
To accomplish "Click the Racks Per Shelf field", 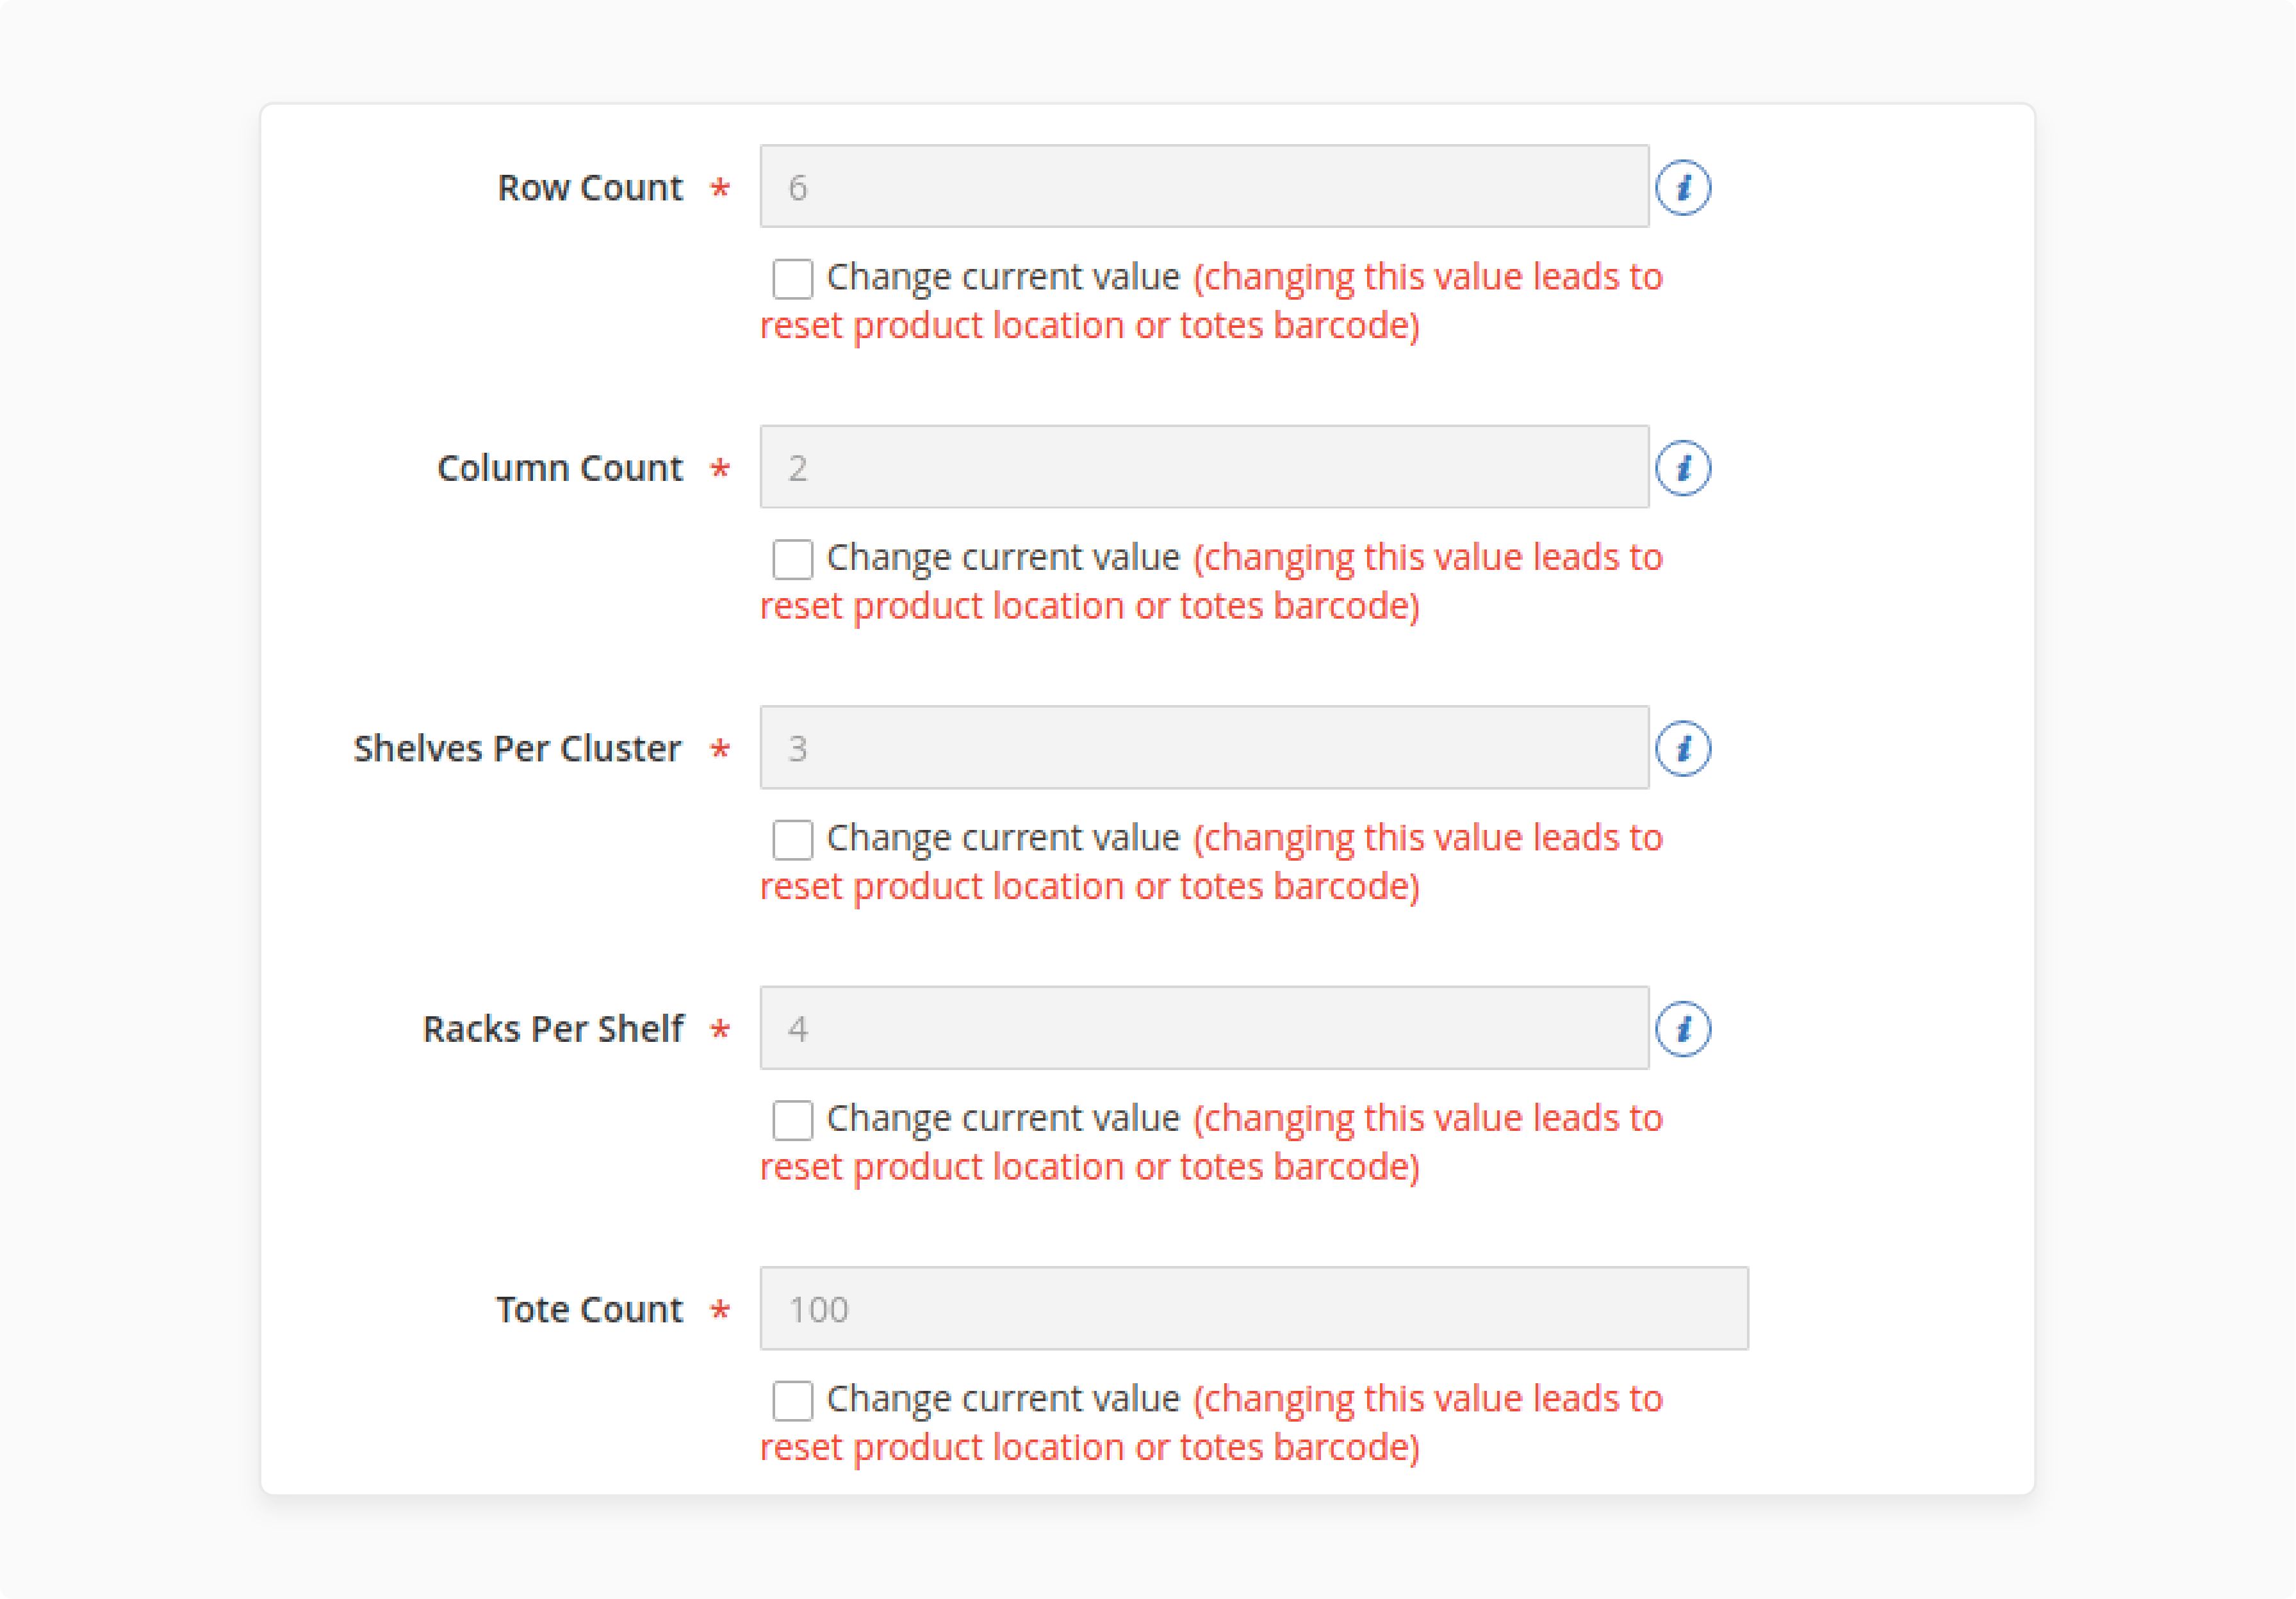I will 1204,1028.
